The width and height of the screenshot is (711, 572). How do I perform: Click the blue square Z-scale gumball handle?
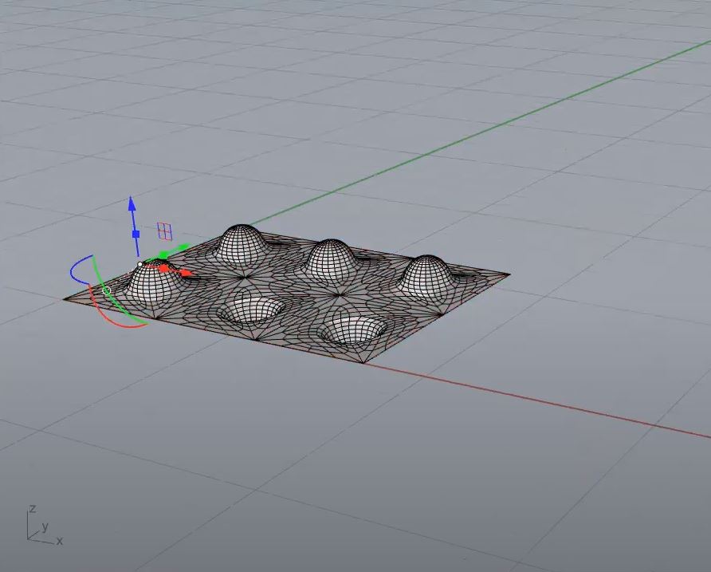(x=136, y=235)
